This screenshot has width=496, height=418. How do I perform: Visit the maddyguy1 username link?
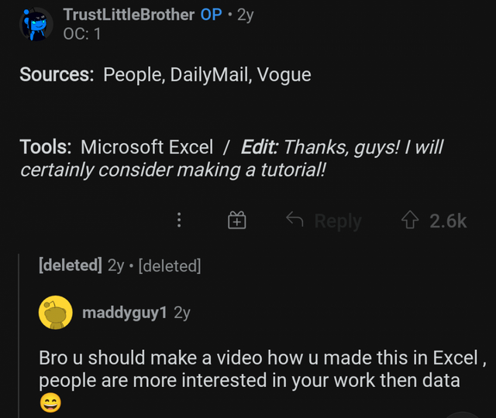click(x=124, y=313)
